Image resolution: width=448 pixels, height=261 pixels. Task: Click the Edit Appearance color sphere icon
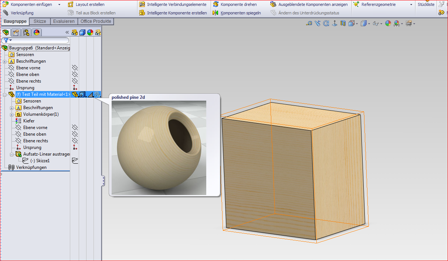[388, 24]
